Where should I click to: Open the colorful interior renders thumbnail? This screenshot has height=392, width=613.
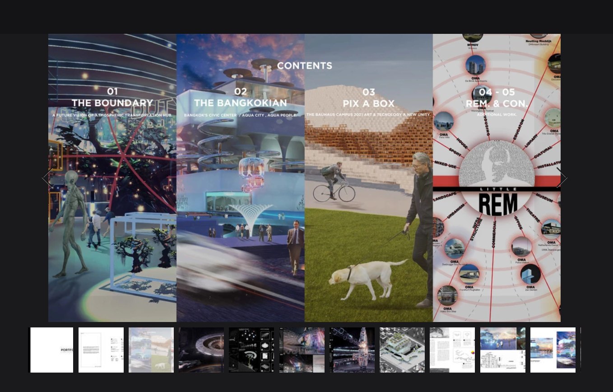click(302, 350)
